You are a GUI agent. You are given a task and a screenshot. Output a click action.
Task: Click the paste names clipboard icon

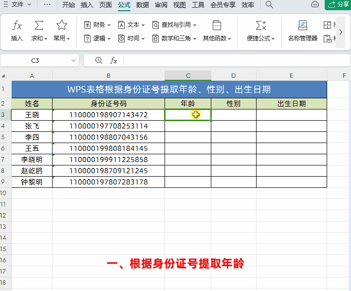coord(328,38)
